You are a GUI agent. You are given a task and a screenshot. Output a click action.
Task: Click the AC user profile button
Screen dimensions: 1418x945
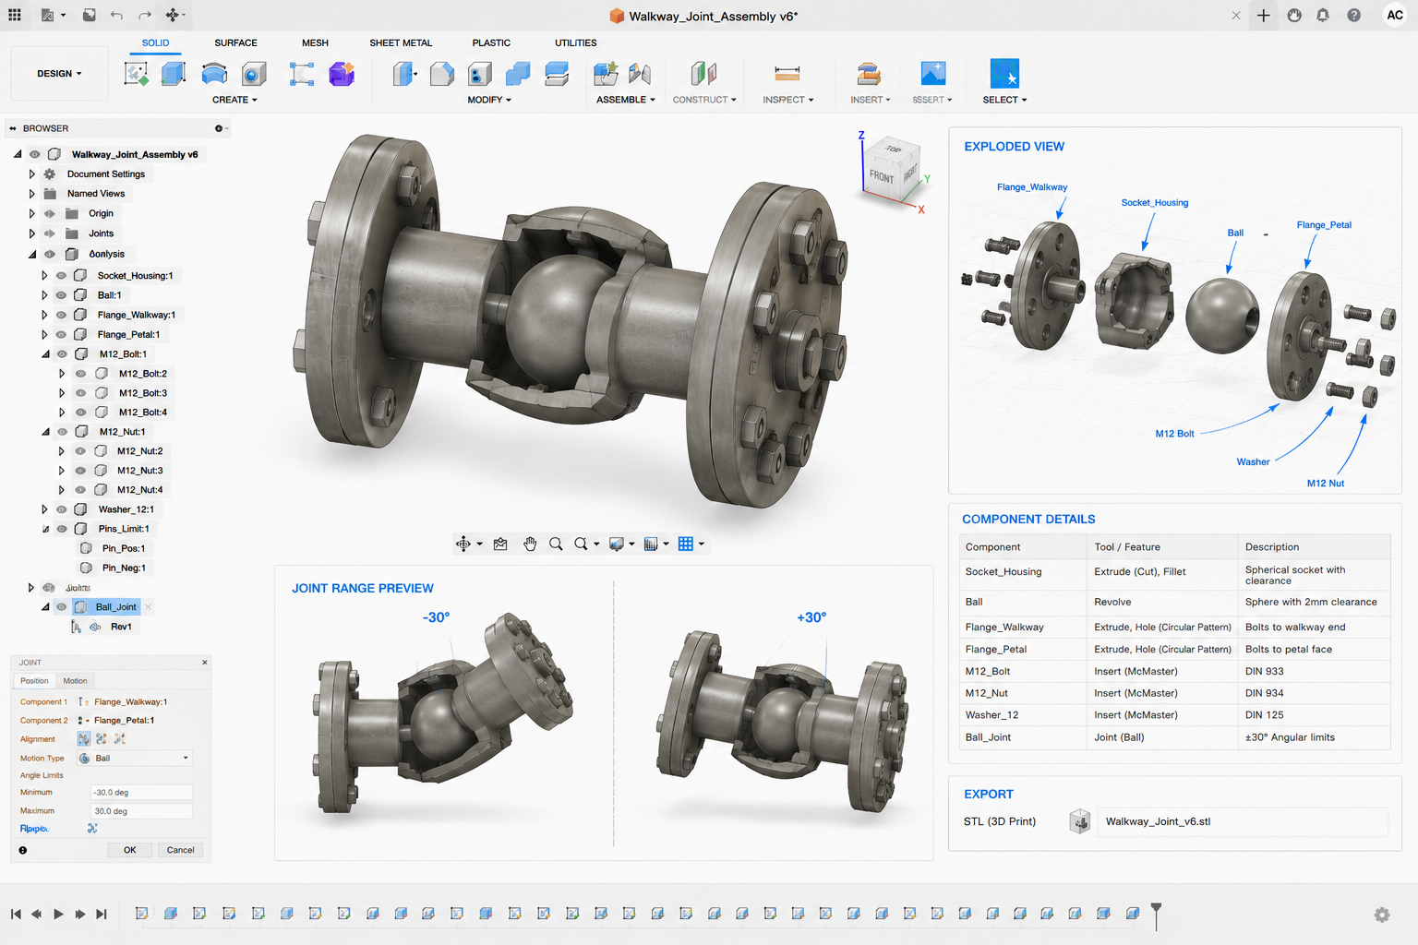click(1395, 15)
